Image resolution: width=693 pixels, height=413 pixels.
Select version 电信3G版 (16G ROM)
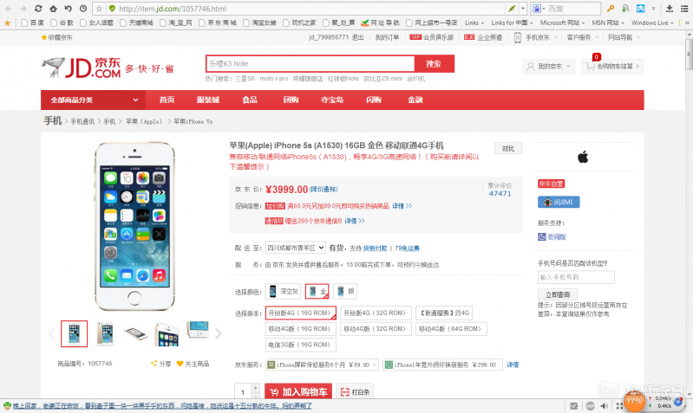pos(301,345)
